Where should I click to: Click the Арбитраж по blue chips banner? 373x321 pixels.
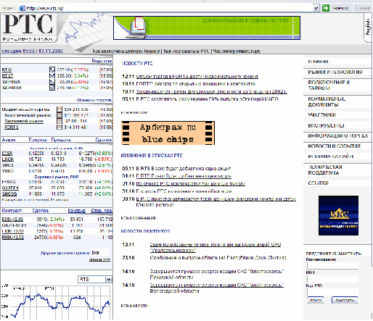point(168,133)
